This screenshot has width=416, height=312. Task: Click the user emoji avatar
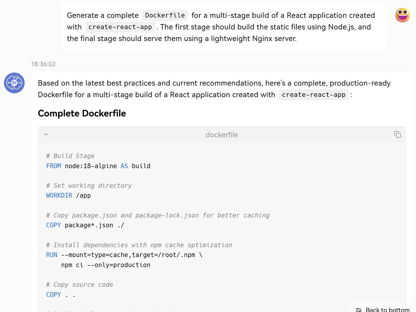[402, 15]
